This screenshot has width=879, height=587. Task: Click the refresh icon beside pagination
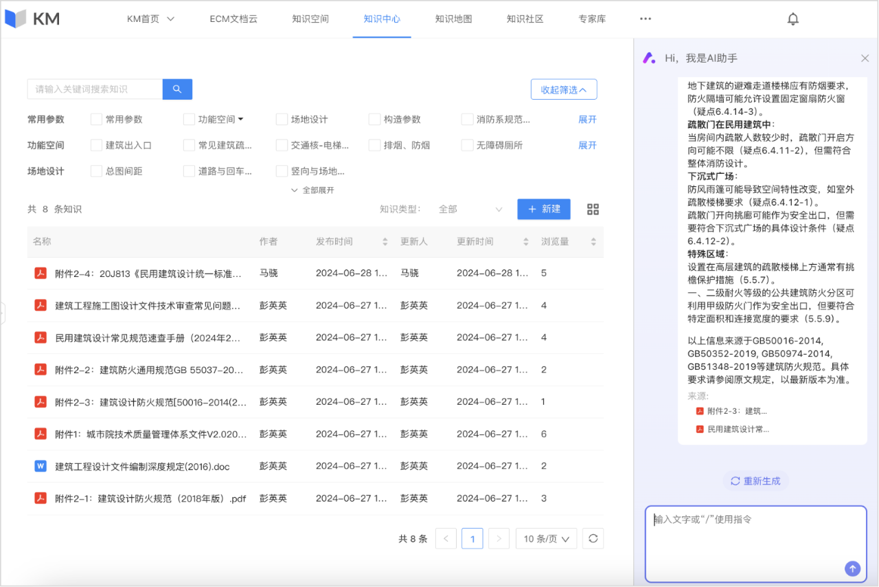[x=593, y=539]
